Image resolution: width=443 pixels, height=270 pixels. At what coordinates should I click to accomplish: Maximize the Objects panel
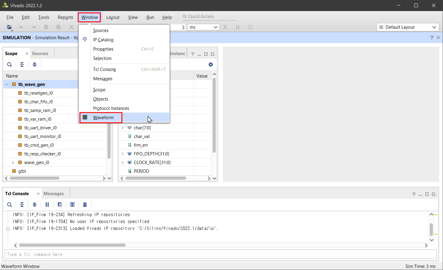pos(206,54)
